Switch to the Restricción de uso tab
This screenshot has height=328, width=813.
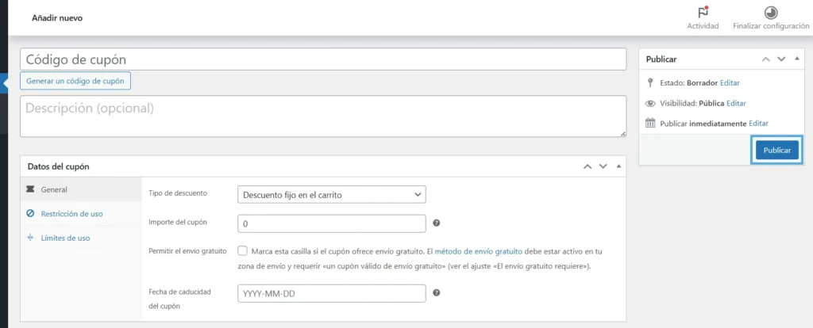tap(71, 214)
